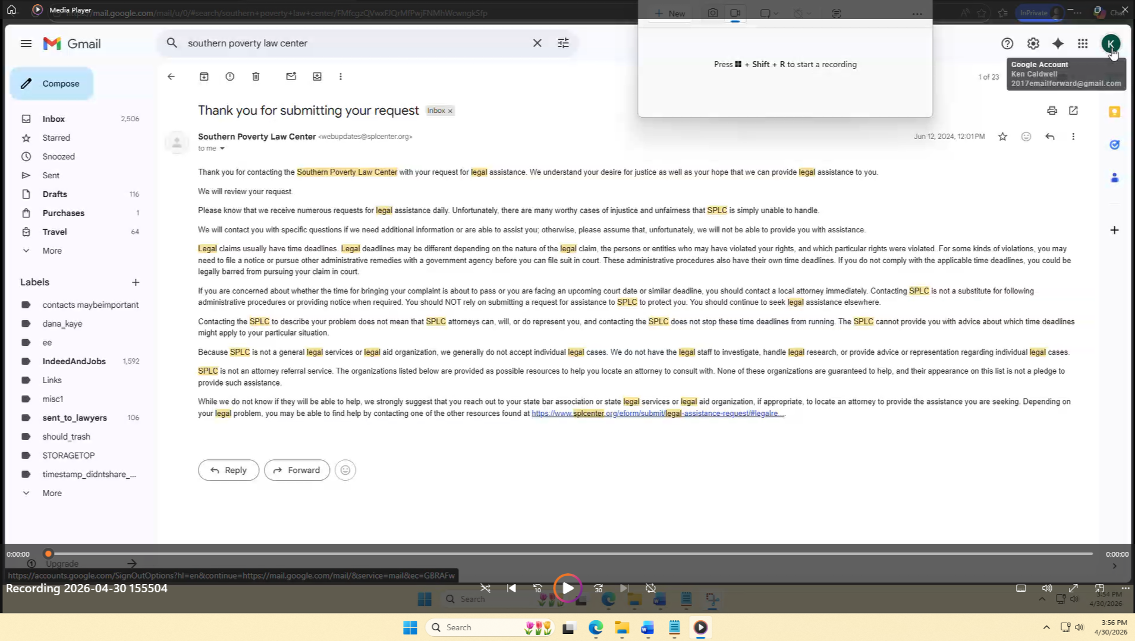
Task: Click the Gmail search field
Action: (357, 43)
